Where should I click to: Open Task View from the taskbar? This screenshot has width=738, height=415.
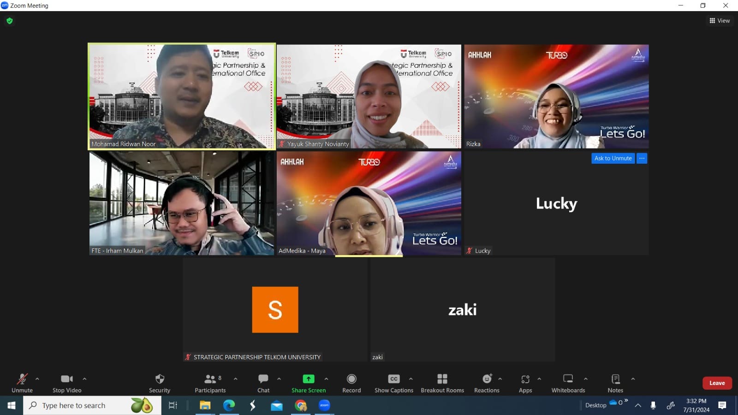173,405
